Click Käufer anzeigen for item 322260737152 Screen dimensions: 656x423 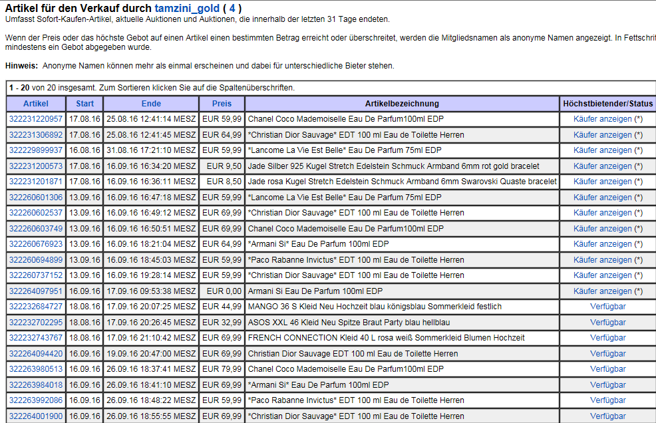(603, 275)
